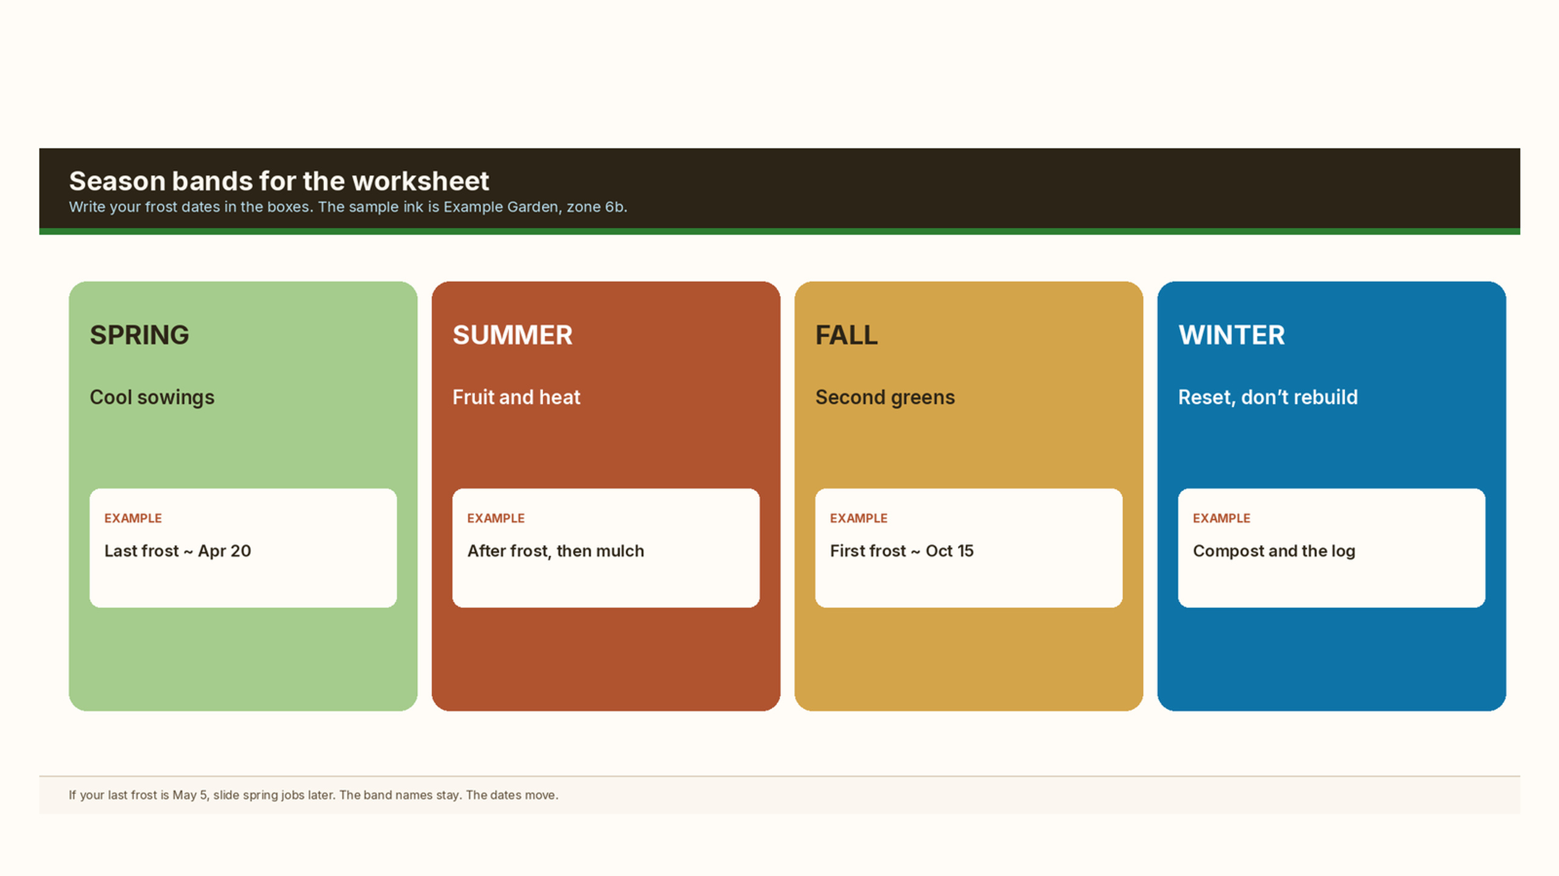Click the WINTER heading
This screenshot has width=1559, height=876.
tap(1231, 335)
